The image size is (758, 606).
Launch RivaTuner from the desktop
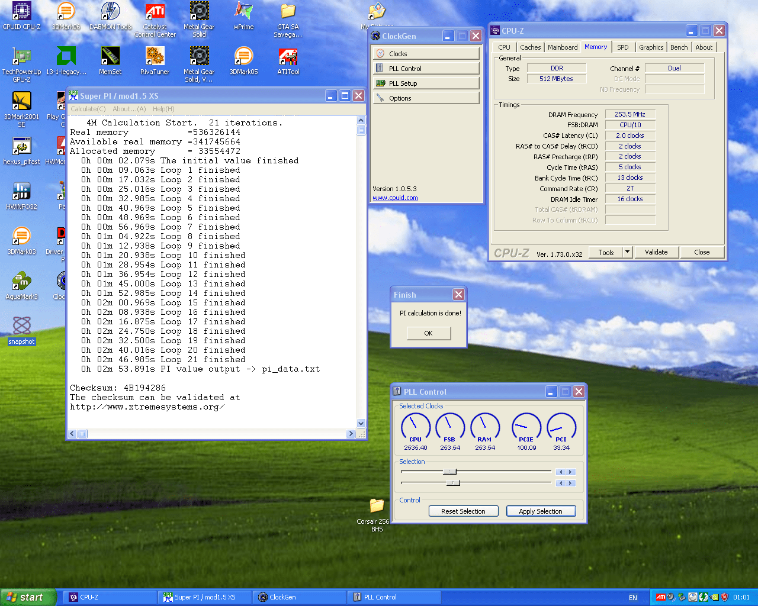coord(155,62)
